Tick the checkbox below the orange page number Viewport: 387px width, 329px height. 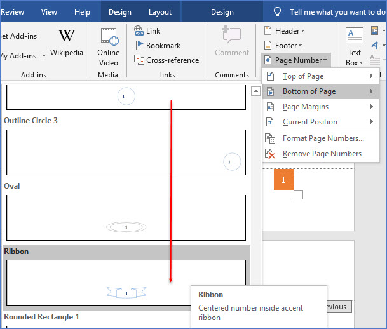[x=298, y=194]
